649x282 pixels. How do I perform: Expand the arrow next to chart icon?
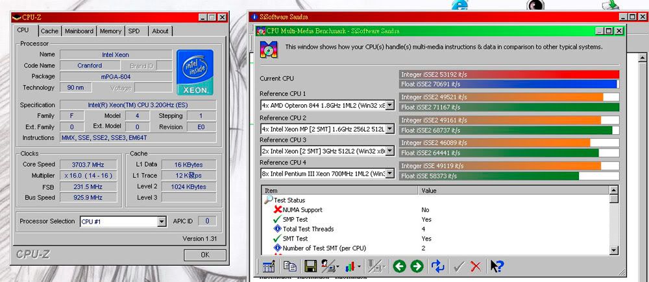pos(359,267)
